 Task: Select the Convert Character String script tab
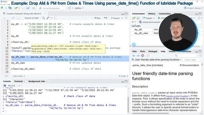pyautogui.click(x=24, y=13)
